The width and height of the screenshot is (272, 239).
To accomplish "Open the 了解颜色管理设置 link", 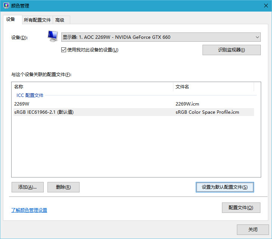I will click(x=29, y=210).
